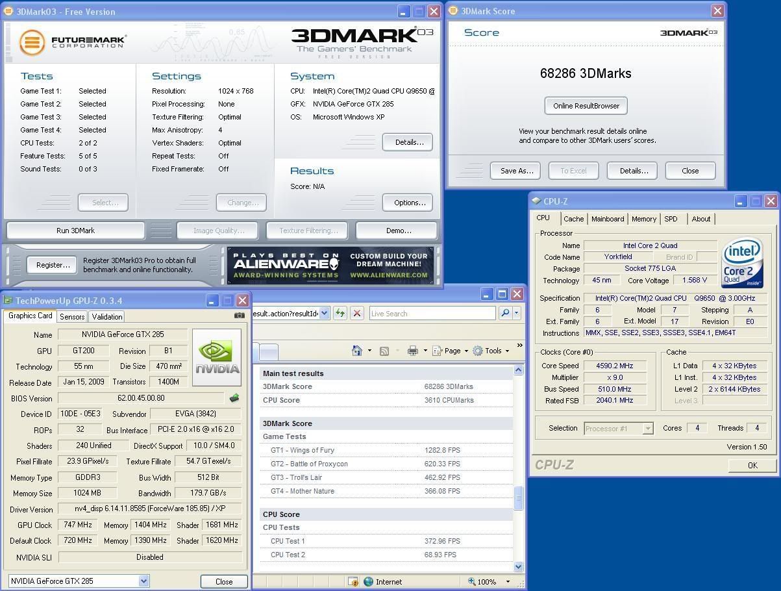
Task: Click the Close button in 3DMark Score
Action: 690,171
